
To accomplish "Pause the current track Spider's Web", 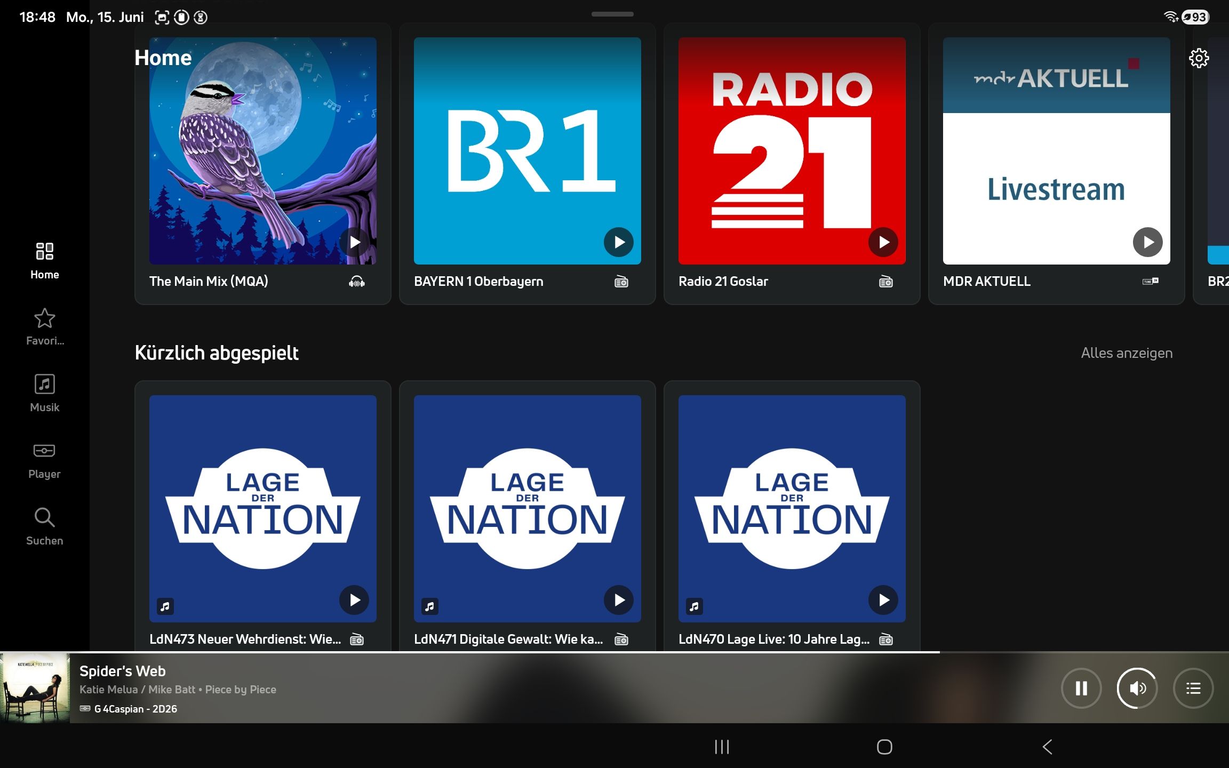I will pos(1081,689).
